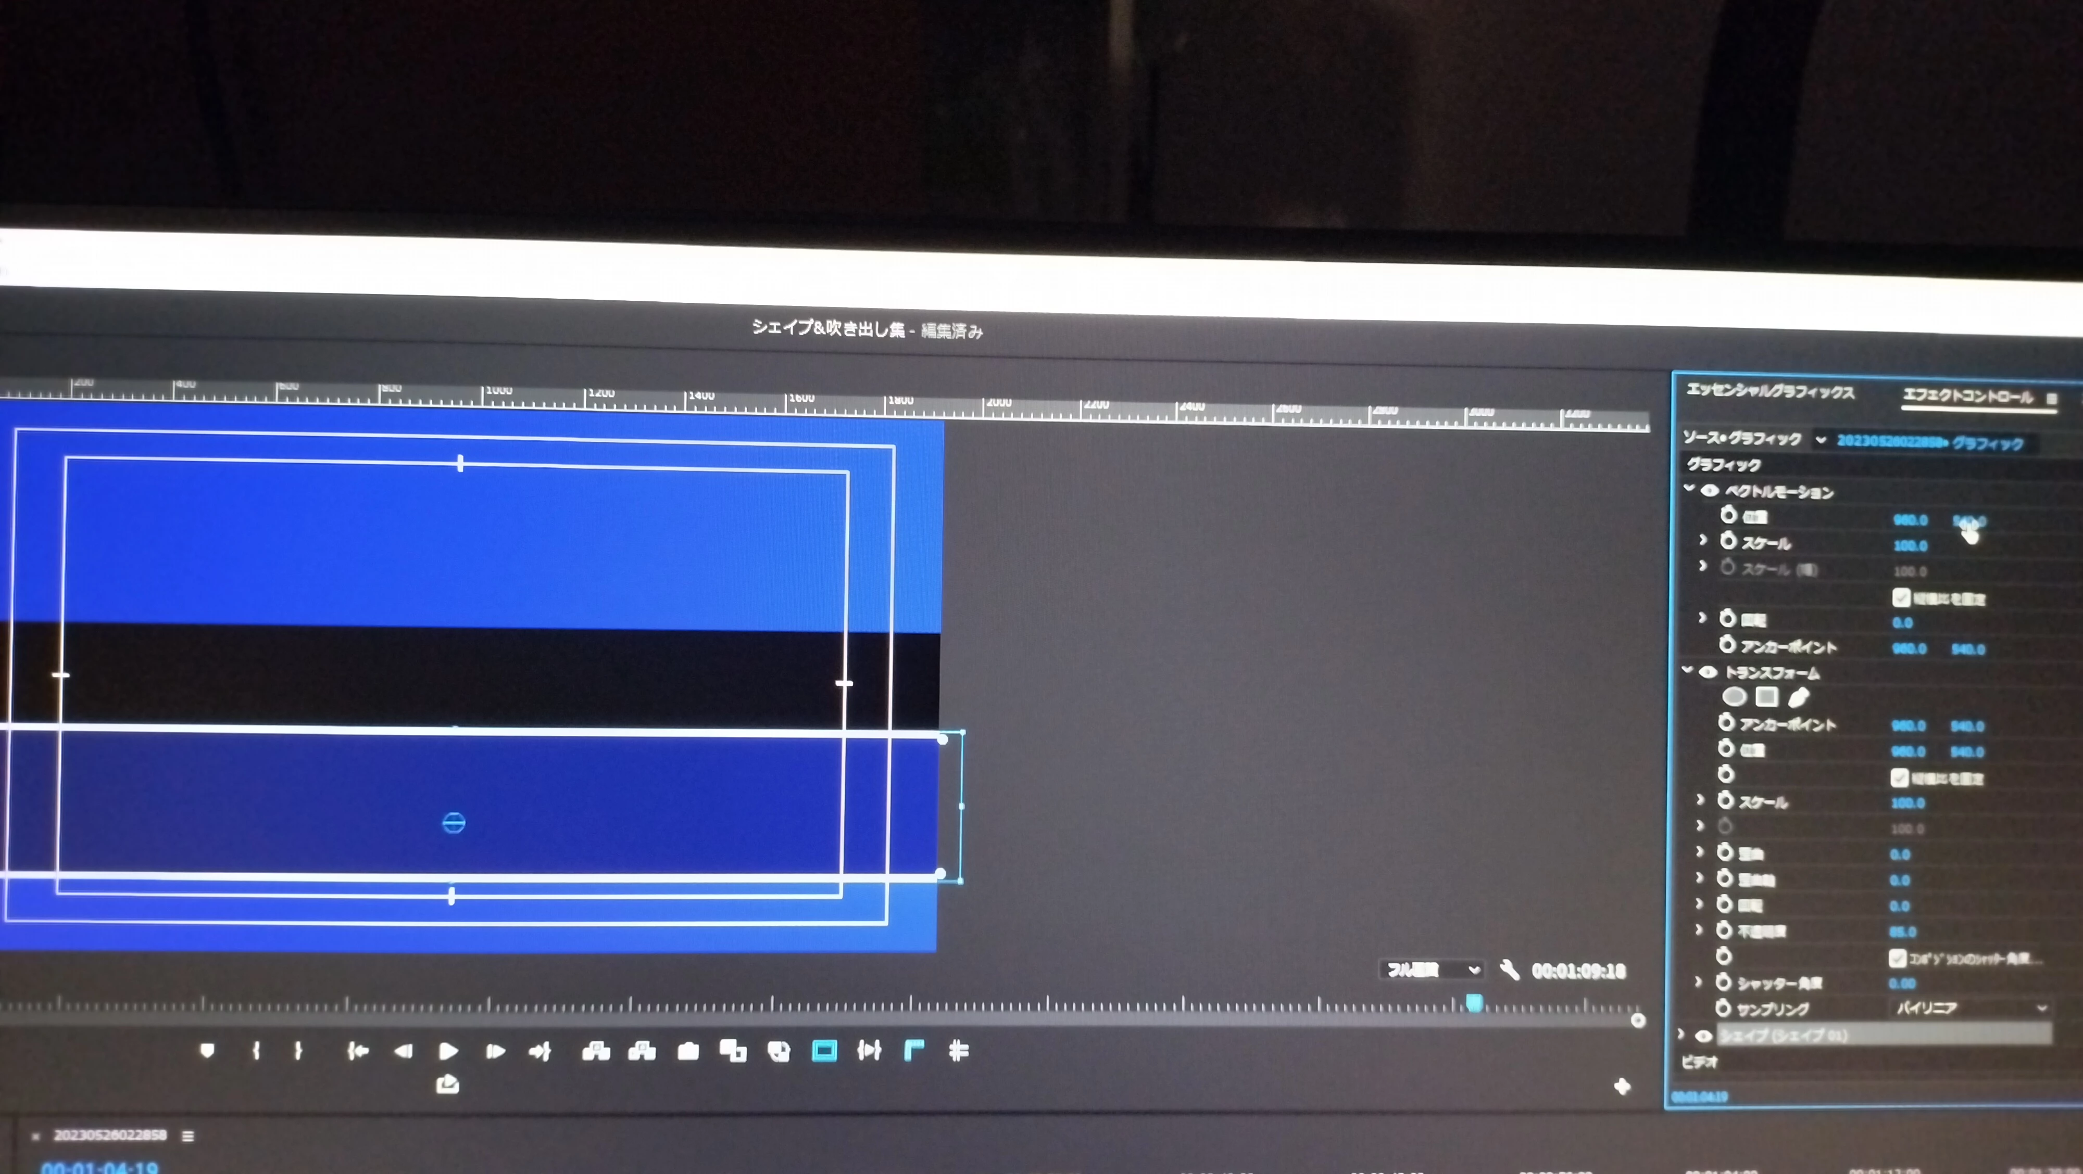Click the Add Marker button
Image resolution: width=2083 pixels, height=1174 pixels.
point(207,1050)
